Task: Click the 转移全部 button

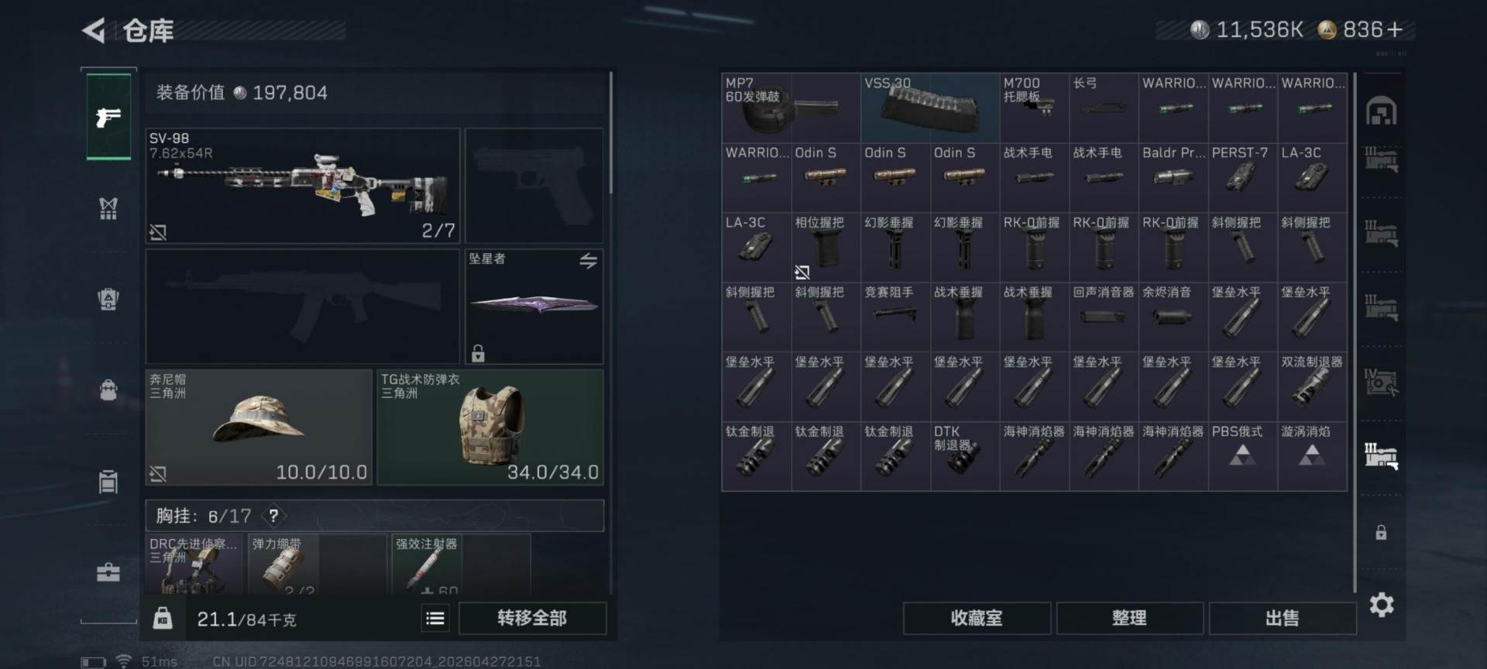Action: [x=532, y=618]
